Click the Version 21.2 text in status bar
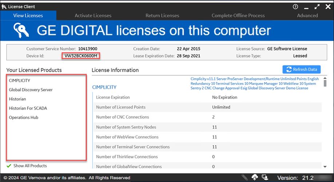Screen dimensions: 334x182 (295, 178)
